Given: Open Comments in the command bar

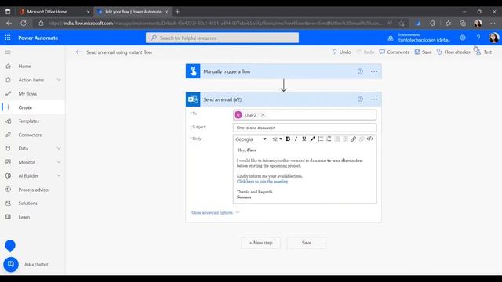Looking at the screenshot, I should (395, 52).
